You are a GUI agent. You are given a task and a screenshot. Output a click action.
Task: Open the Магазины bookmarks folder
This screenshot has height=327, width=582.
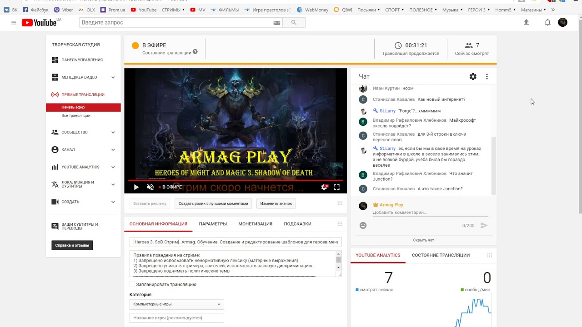pos(533,10)
